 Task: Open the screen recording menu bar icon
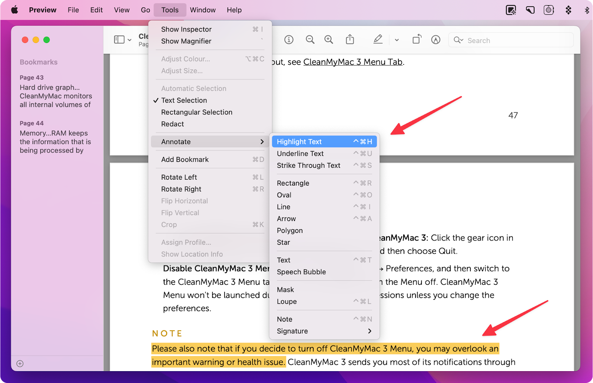(549, 10)
